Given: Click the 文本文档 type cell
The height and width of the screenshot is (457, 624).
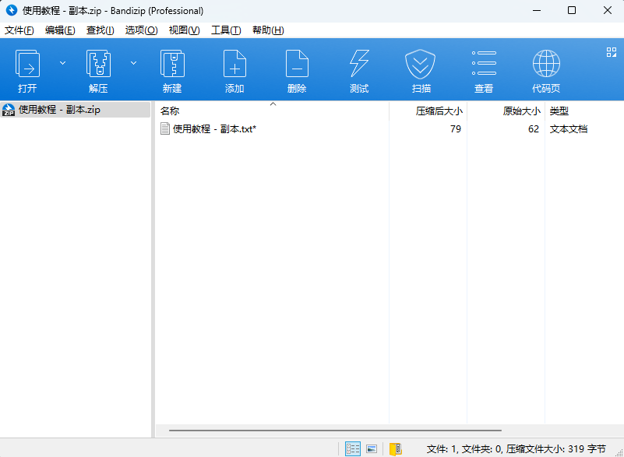Looking at the screenshot, I should [568, 129].
